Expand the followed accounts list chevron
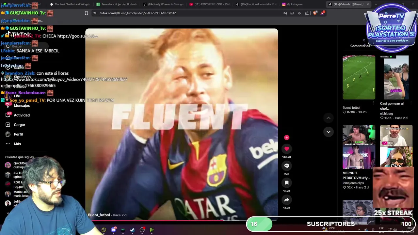Viewport: 418px width, 235px height. pos(8,213)
